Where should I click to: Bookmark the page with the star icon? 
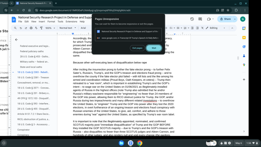228,10
